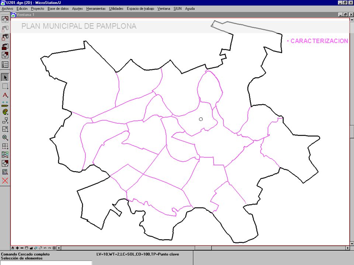This screenshot has width=354, height=265.
Task: Click the key-in input field at bottom left
Action: [x=46, y=263]
